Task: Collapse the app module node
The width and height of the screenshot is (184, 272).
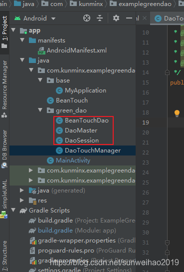Action: click(13, 30)
